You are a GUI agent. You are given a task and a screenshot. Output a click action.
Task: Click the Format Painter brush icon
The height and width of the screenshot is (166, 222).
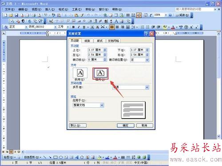(82, 15)
